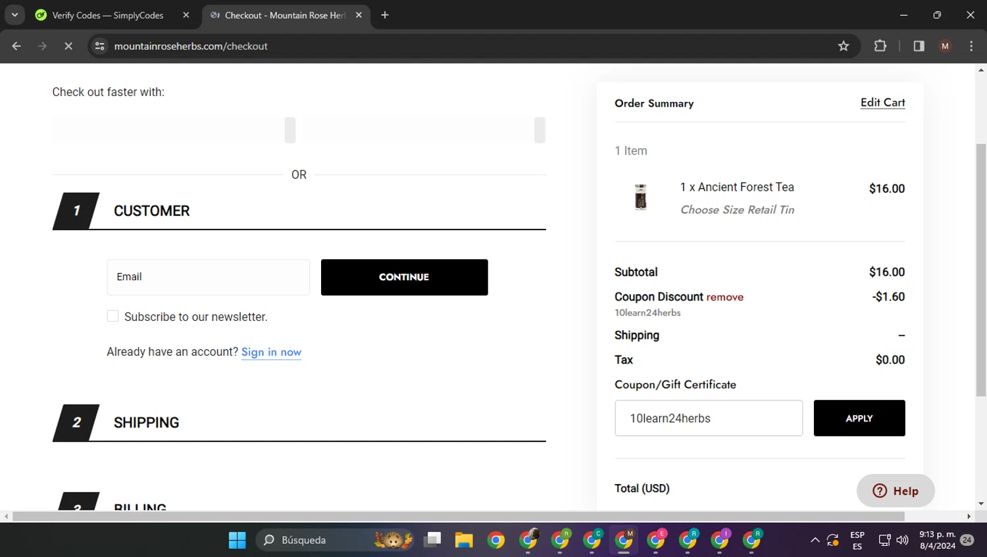Click the horizontal page scrollbar
This screenshot has width=987, height=557.
point(459,516)
